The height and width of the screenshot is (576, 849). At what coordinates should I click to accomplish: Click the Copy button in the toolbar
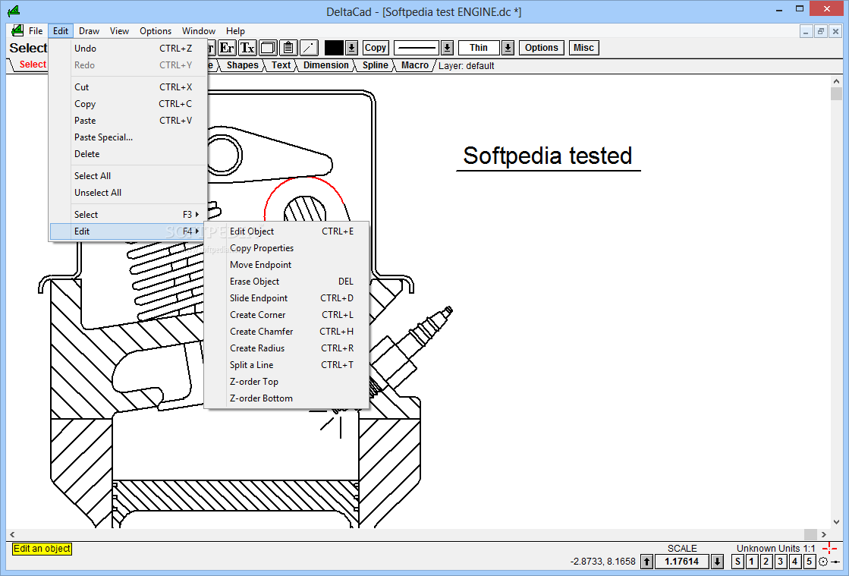(x=376, y=48)
